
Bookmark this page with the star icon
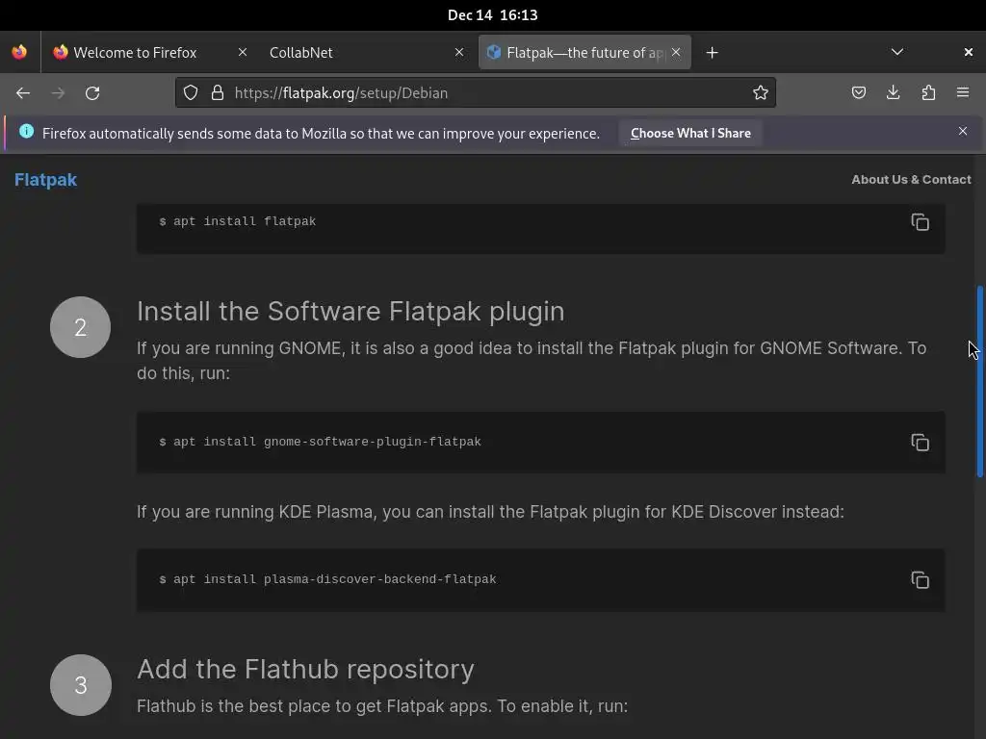click(761, 92)
